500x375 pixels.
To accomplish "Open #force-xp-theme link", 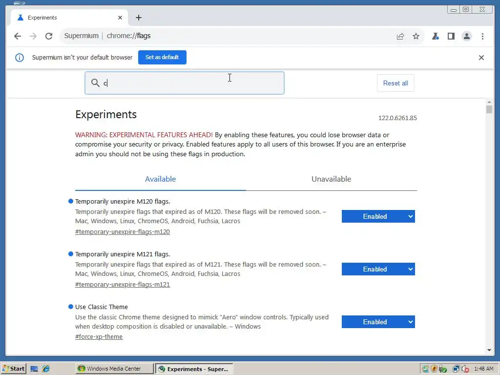I will [99, 337].
